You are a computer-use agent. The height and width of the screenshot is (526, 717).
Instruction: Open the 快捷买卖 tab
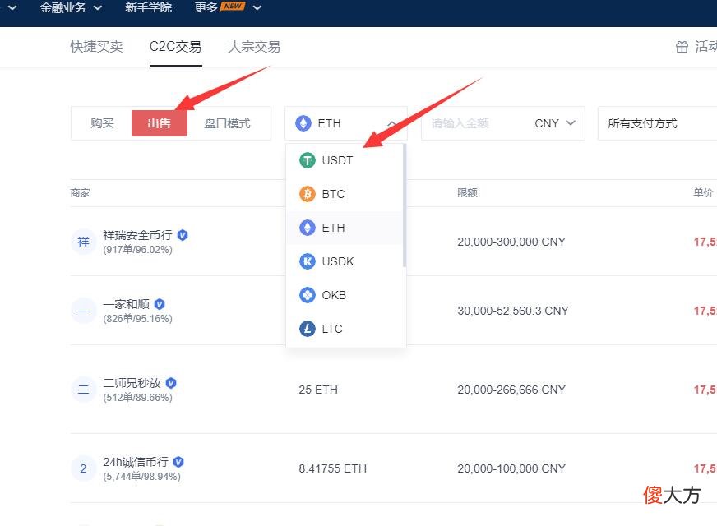(96, 47)
